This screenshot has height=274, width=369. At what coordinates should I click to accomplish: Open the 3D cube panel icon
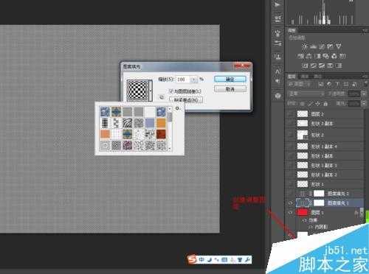[x=277, y=96]
